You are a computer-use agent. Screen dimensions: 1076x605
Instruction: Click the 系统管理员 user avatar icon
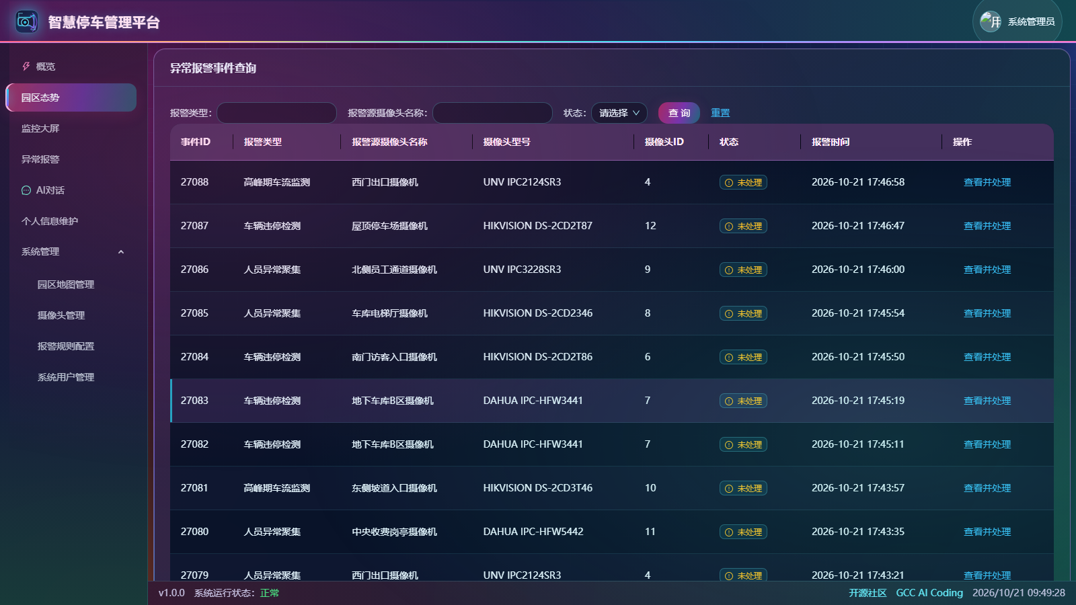tap(991, 22)
